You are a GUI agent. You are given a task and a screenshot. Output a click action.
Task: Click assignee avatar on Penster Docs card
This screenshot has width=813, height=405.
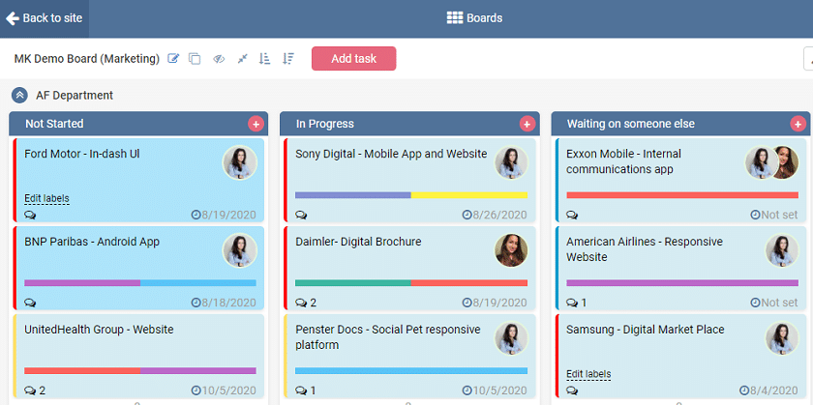coord(511,338)
